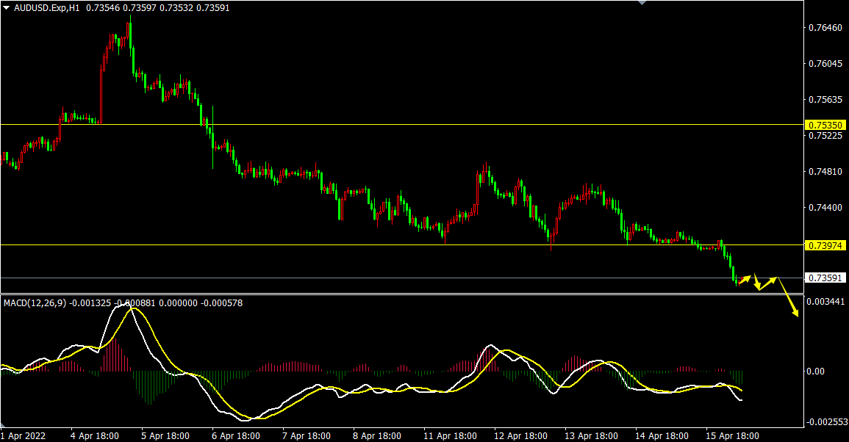Click the MACD(12,26,9) indicator label

click(35, 302)
